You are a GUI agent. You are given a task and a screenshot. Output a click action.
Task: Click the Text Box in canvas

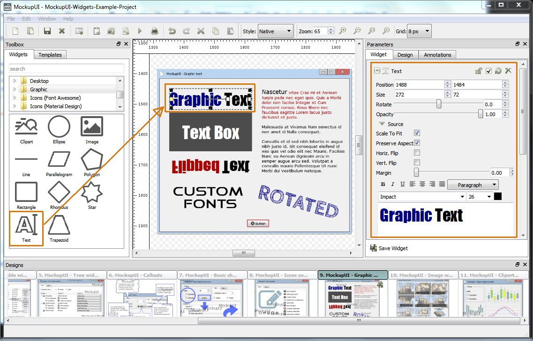coord(210,132)
